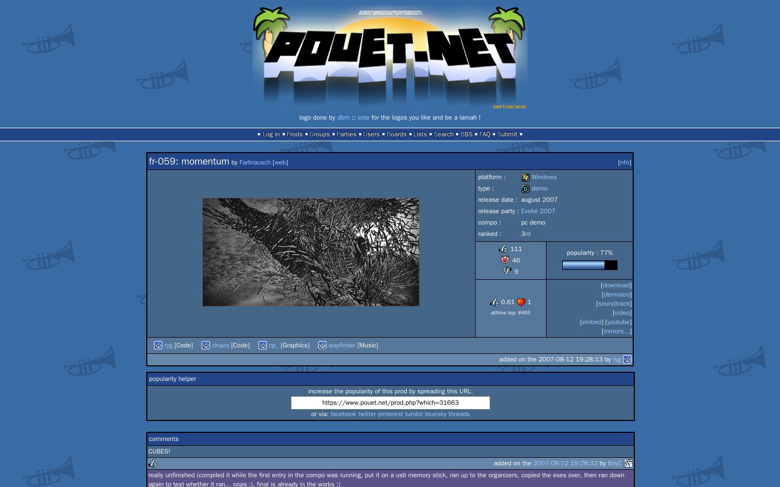Click ryg's avatar in the added-on row
Screen dimensions: 780x487
pos(627,359)
